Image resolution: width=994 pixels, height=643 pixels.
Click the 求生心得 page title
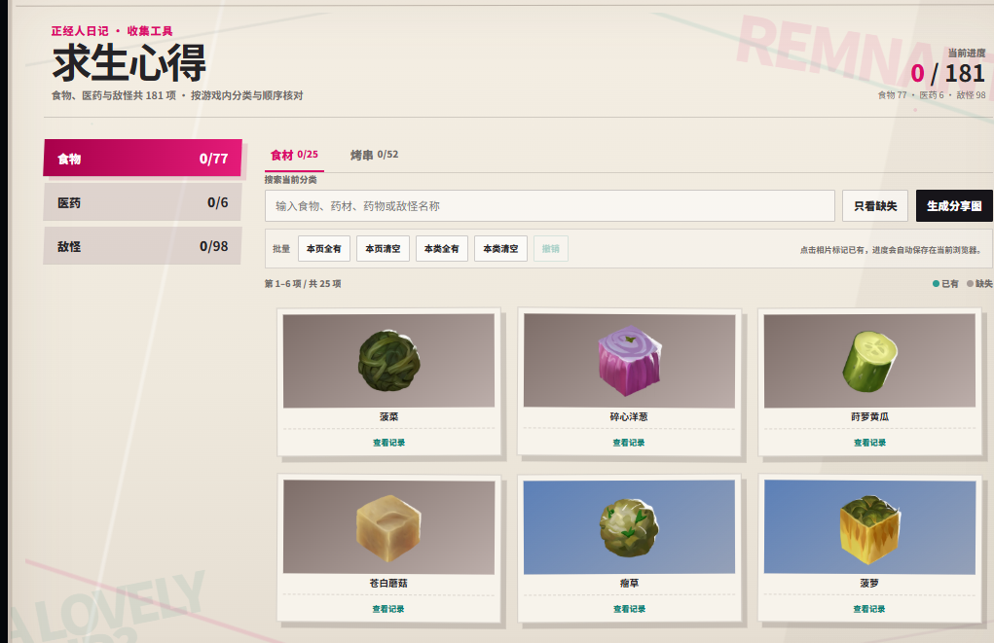click(x=129, y=63)
